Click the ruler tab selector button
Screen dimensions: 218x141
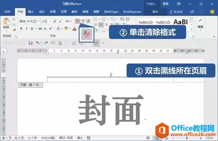(x=4, y=51)
